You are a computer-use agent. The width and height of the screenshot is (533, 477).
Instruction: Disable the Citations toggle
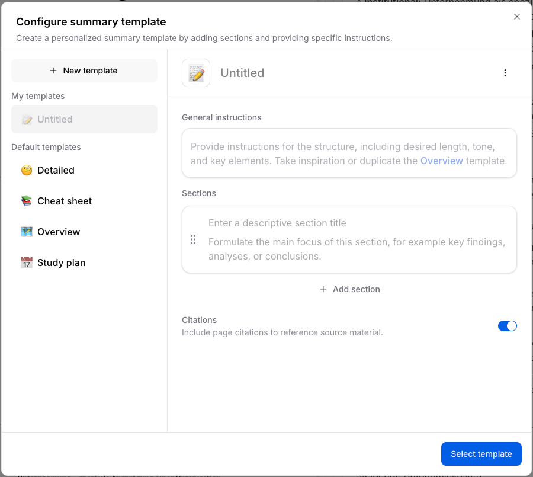point(508,326)
